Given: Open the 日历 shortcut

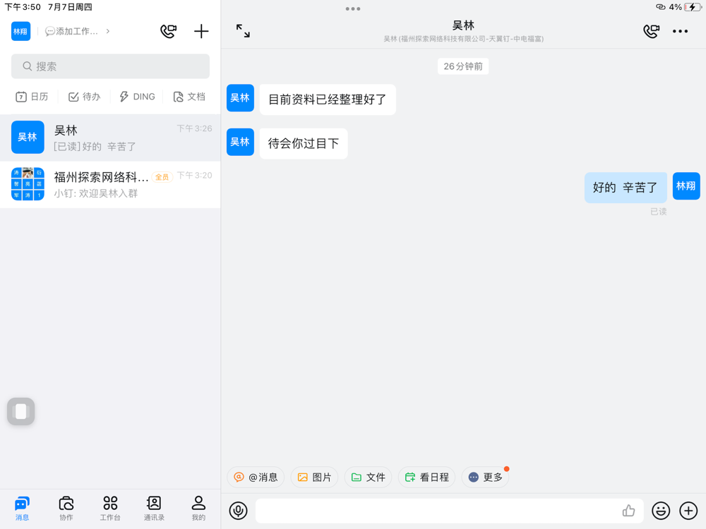Looking at the screenshot, I should (32, 97).
